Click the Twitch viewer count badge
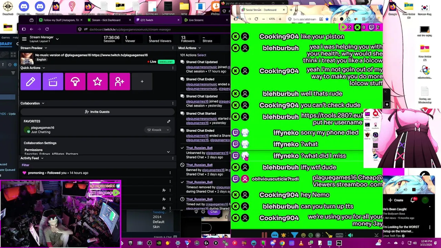This screenshot has height=248, width=441. pyautogui.click(x=375, y=27)
